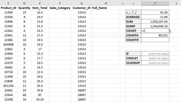The image size is (181, 102).
Task: Select Item_Total cell 54.24
Action: point(40,99)
